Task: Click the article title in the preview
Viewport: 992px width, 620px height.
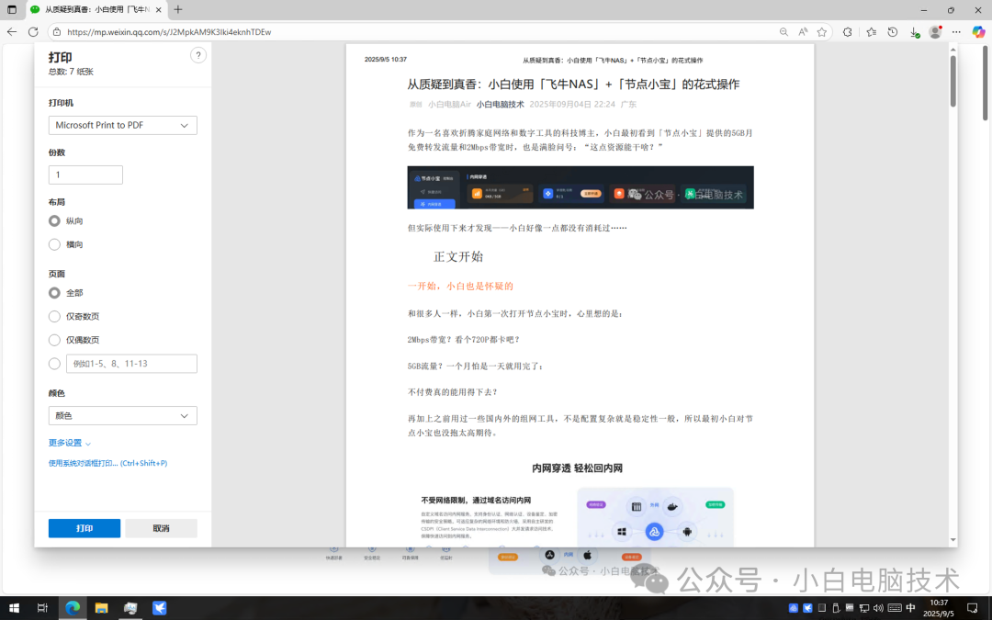Action: 573,85
